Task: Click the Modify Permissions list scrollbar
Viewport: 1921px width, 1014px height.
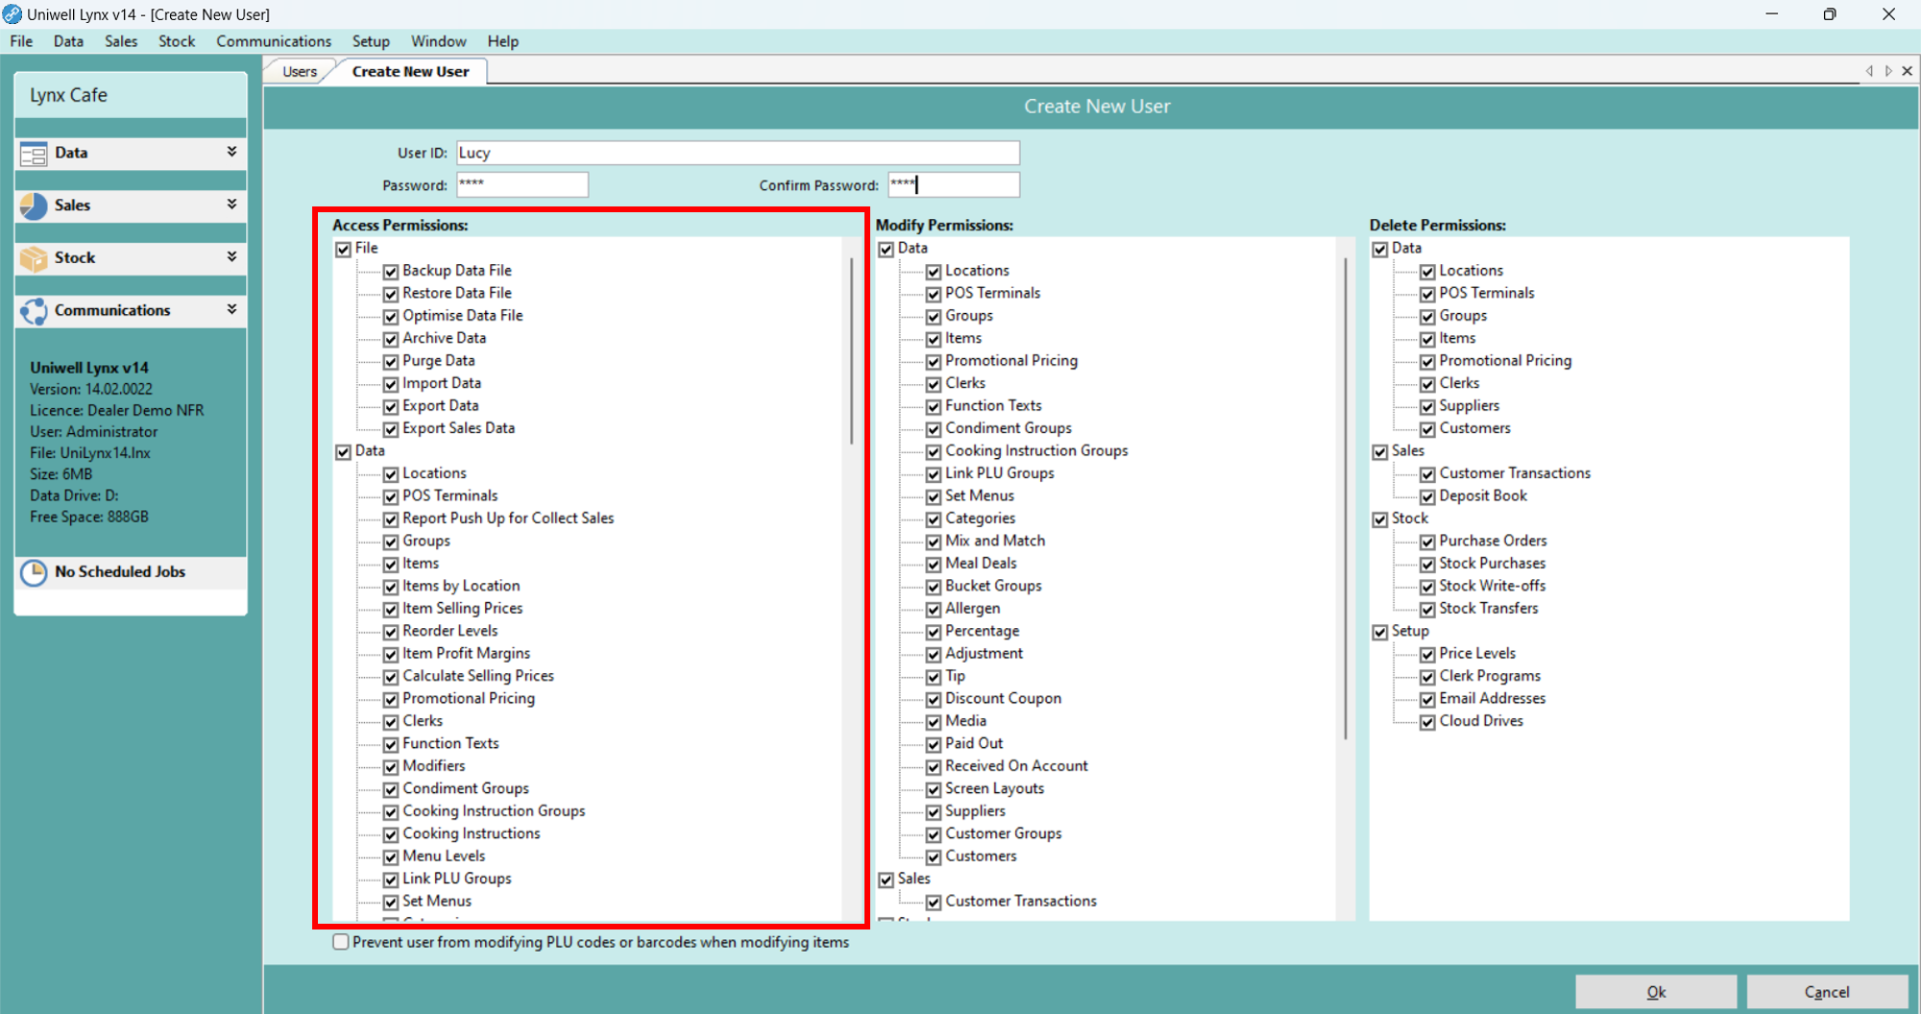Action: coord(1346,499)
